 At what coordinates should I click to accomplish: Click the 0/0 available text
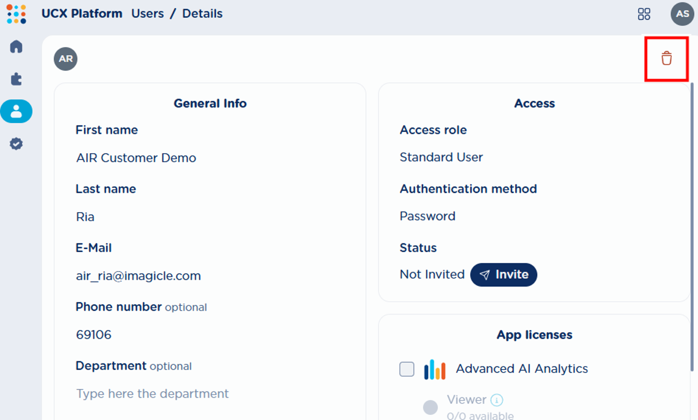click(x=480, y=416)
